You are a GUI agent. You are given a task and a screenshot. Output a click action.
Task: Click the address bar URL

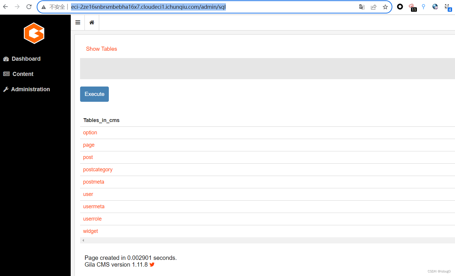tap(148, 7)
